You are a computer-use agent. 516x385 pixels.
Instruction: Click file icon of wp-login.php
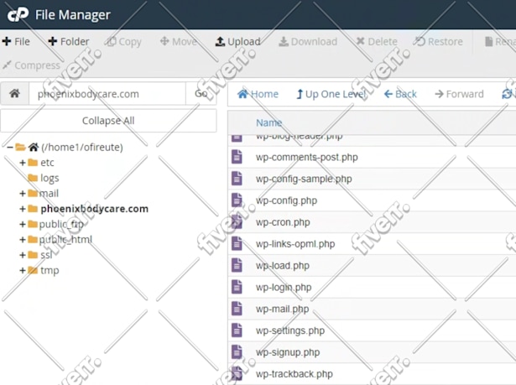237,287
